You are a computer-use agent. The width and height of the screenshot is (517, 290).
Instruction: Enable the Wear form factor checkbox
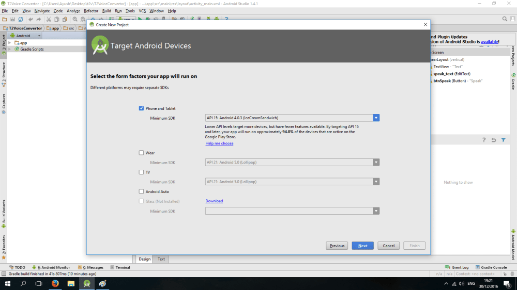click(141, 153)
